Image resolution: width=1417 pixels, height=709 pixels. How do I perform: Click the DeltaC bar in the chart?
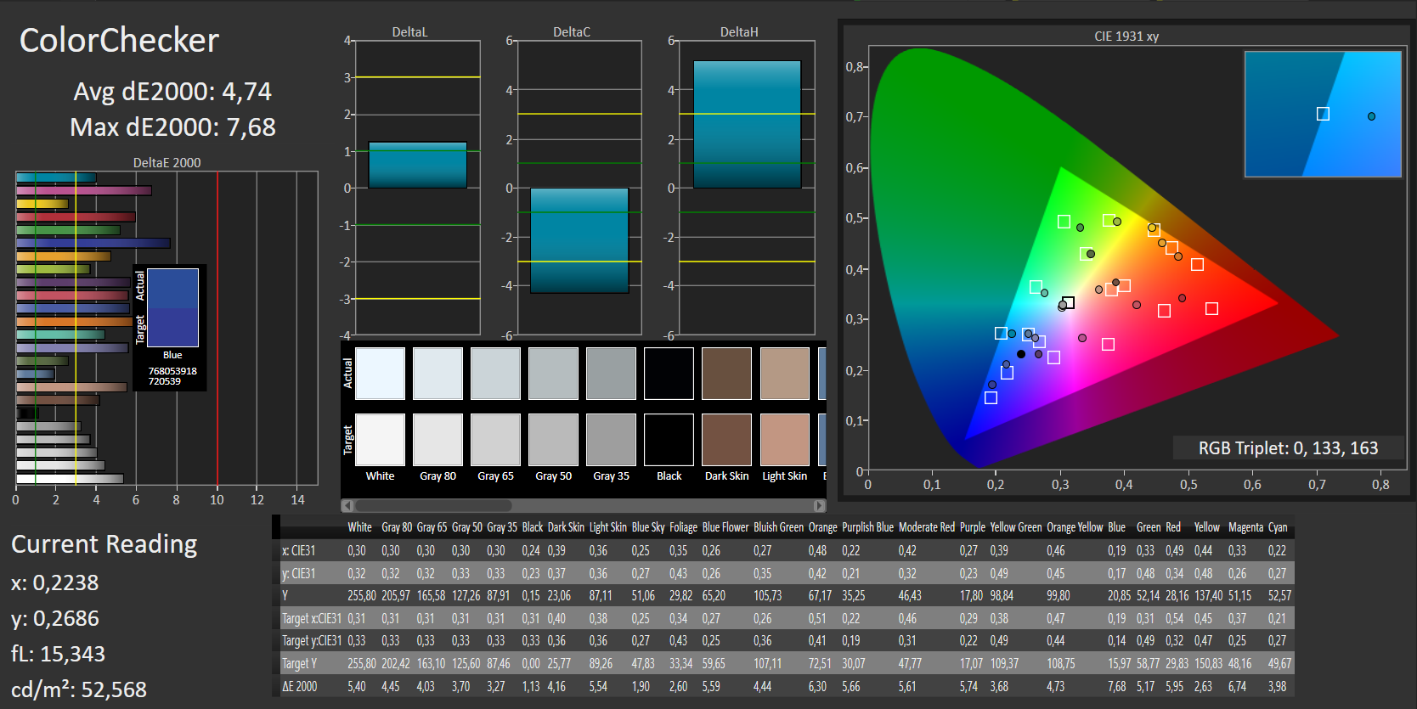(x=579, y=240)
